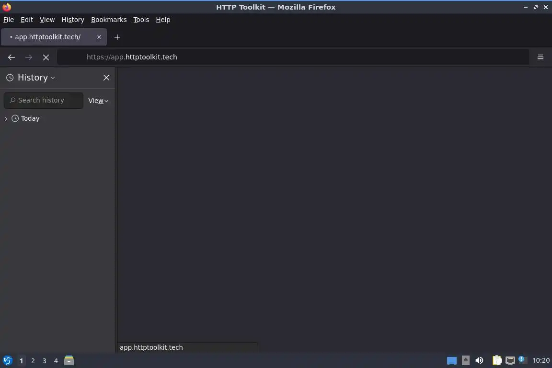This screenshot has height=368, width=552.
Task: Open the History sidebar switcher dropdown
Action: click(x=36, y=78)
